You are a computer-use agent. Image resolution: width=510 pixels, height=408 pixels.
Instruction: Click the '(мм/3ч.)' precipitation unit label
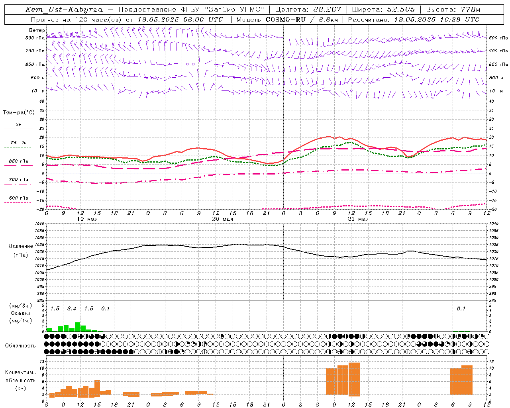click(21, 306)
